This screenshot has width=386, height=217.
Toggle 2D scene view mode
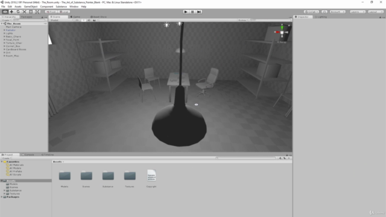pos(77,20)
